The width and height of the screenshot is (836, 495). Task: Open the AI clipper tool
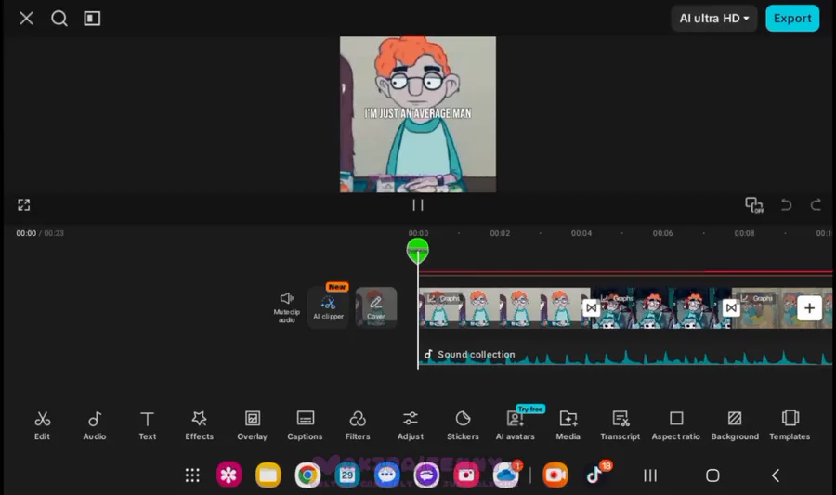[x=329, y=307]
